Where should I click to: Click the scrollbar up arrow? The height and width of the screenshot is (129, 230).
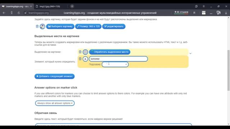click(229, 18)
